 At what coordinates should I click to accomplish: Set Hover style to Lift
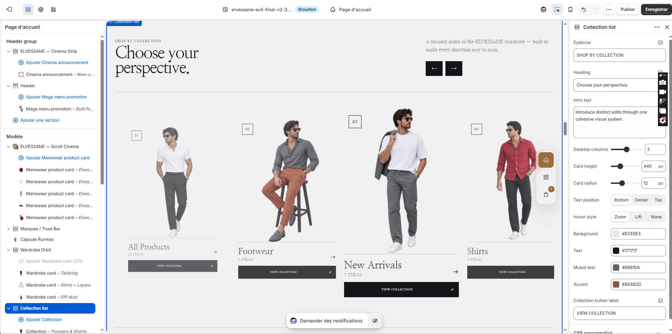[638, 217]
